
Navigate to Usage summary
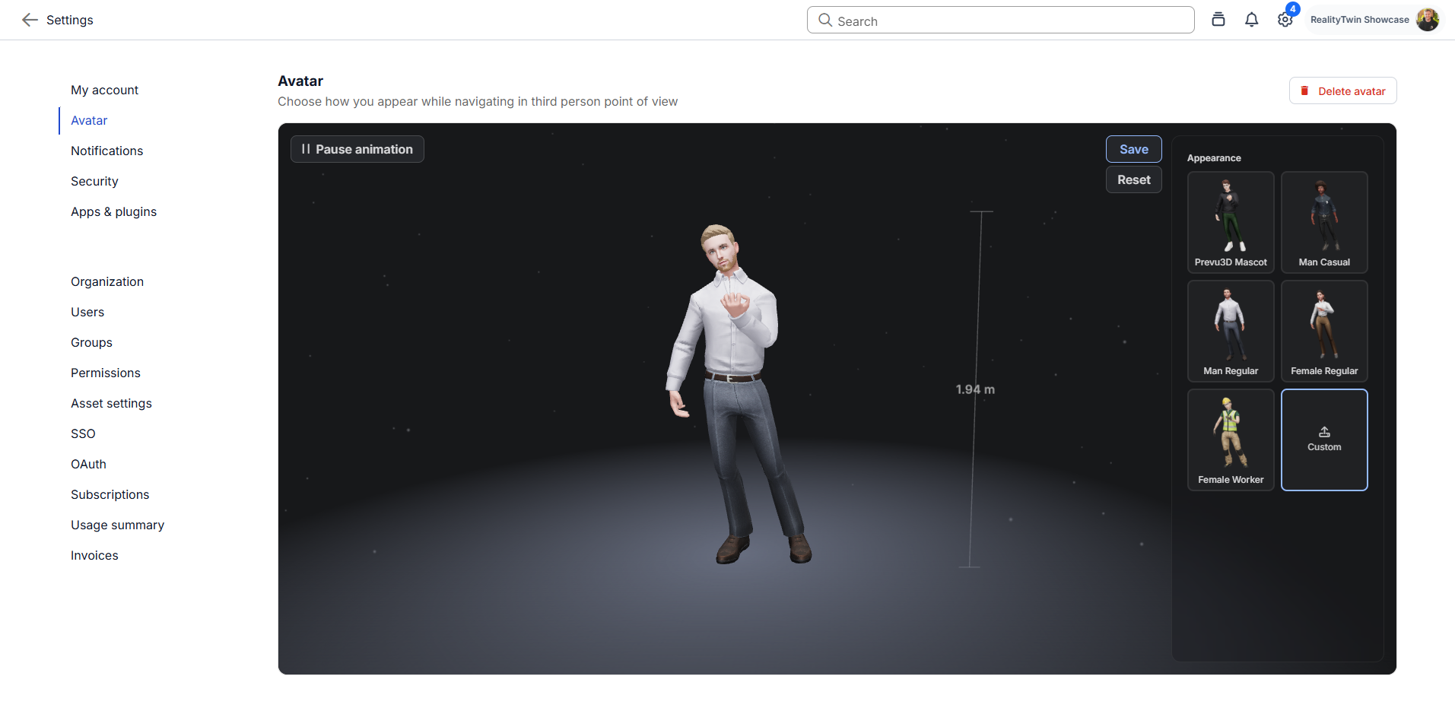click(117, 525)
